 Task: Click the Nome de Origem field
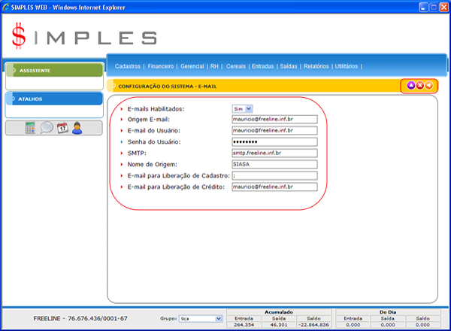[x=274, y=165]
